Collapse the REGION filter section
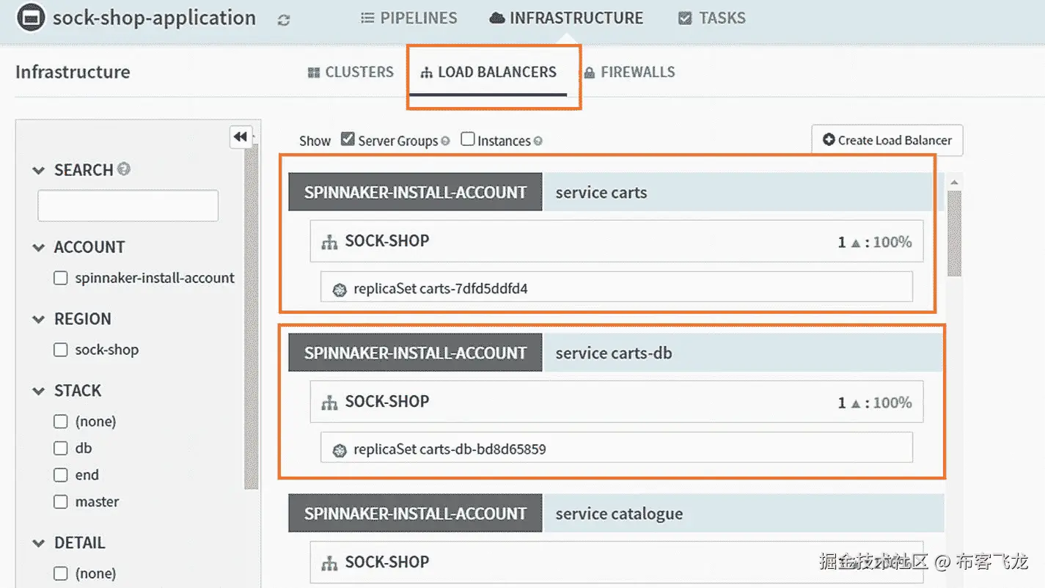1045x588 pixels. coord(39,320)
